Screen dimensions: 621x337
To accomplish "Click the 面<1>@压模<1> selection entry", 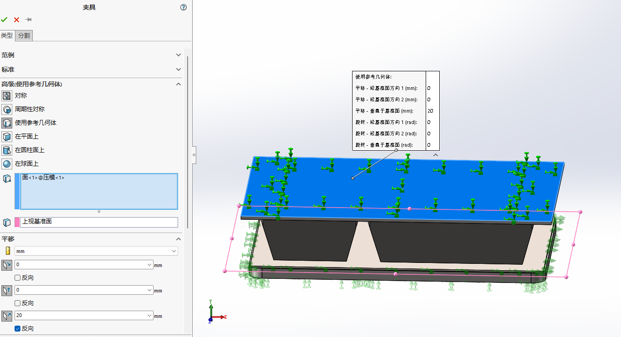I will pyautogui.click(x=43, y=178).
